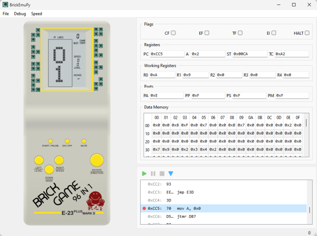
Task: Enable the CF flag checkbox
Action: click(x=173, y=33)
